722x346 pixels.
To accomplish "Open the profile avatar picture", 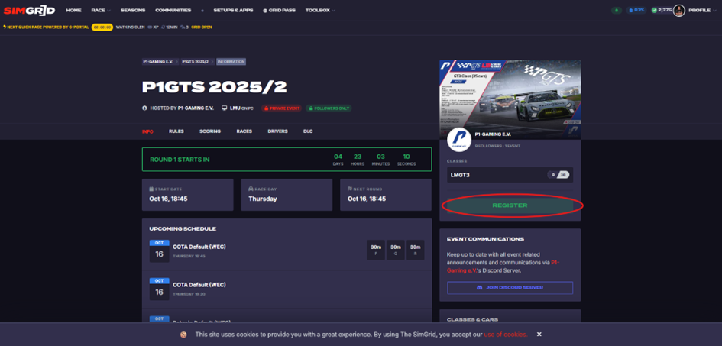I will coord(678,10).
